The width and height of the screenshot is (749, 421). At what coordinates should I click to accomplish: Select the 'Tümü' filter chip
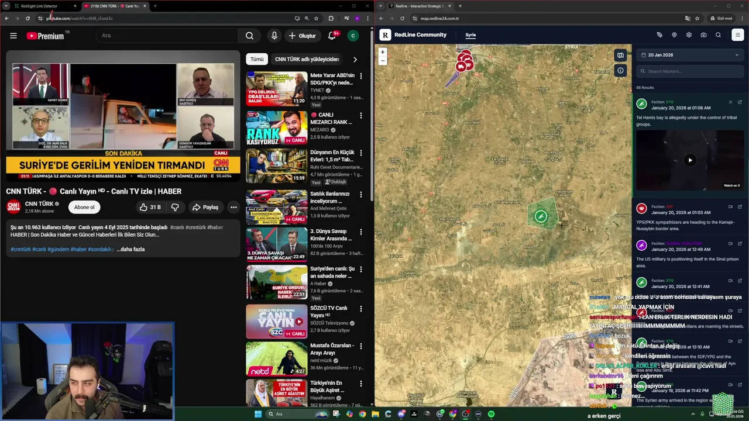click(257, 59)
